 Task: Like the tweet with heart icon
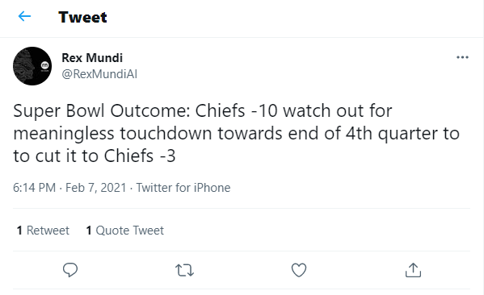coord(299,270)
